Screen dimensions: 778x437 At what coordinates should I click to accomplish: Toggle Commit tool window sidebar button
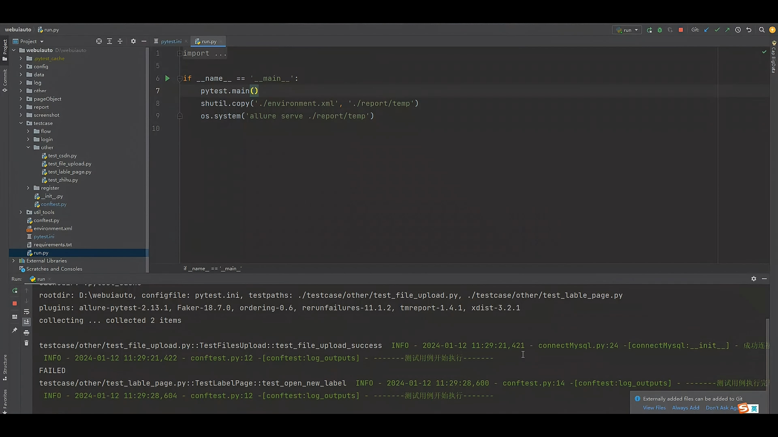[4, 81]
